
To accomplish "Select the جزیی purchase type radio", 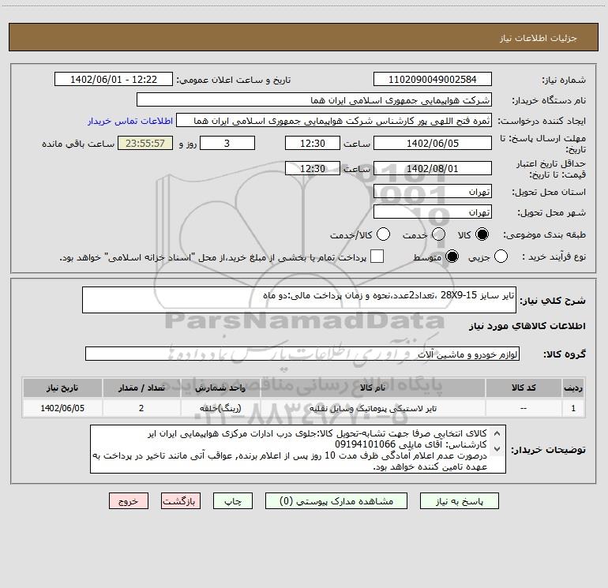I will pyautogui.click(x=501, y=257).
